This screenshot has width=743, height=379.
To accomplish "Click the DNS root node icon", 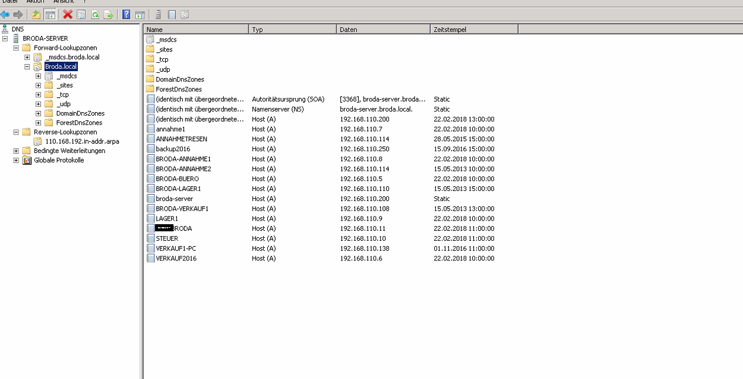I will click(5, 28).
